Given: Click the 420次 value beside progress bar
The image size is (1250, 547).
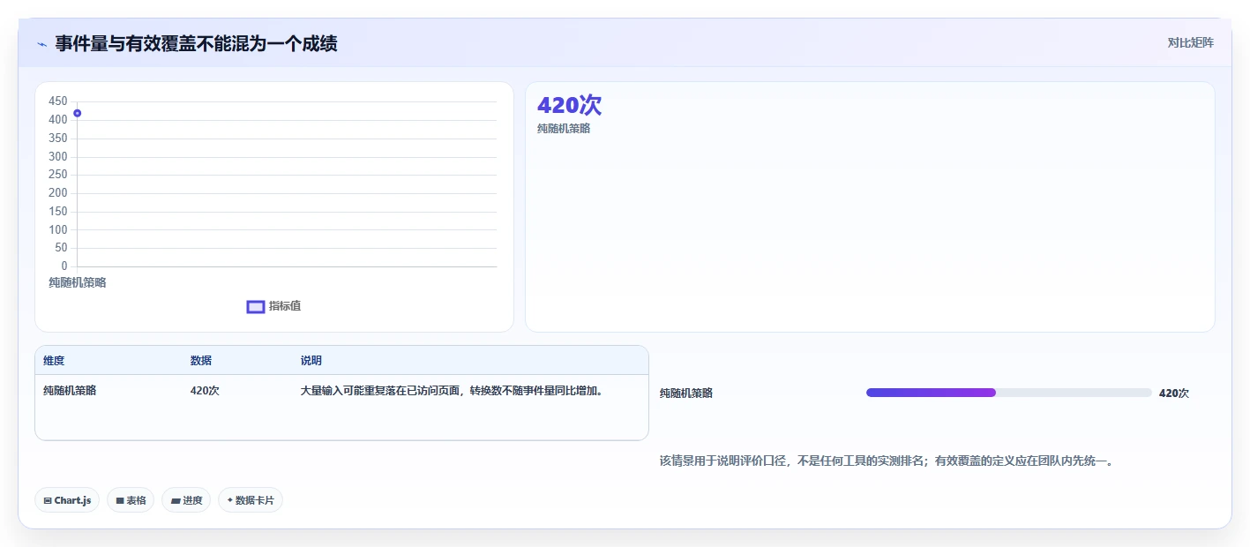Looking at the screenshot, I should coord(1174,393).
